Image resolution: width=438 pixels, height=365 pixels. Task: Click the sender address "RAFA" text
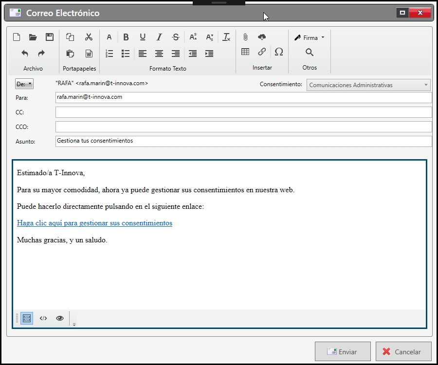pyautogui.click(x=102, y=83)
